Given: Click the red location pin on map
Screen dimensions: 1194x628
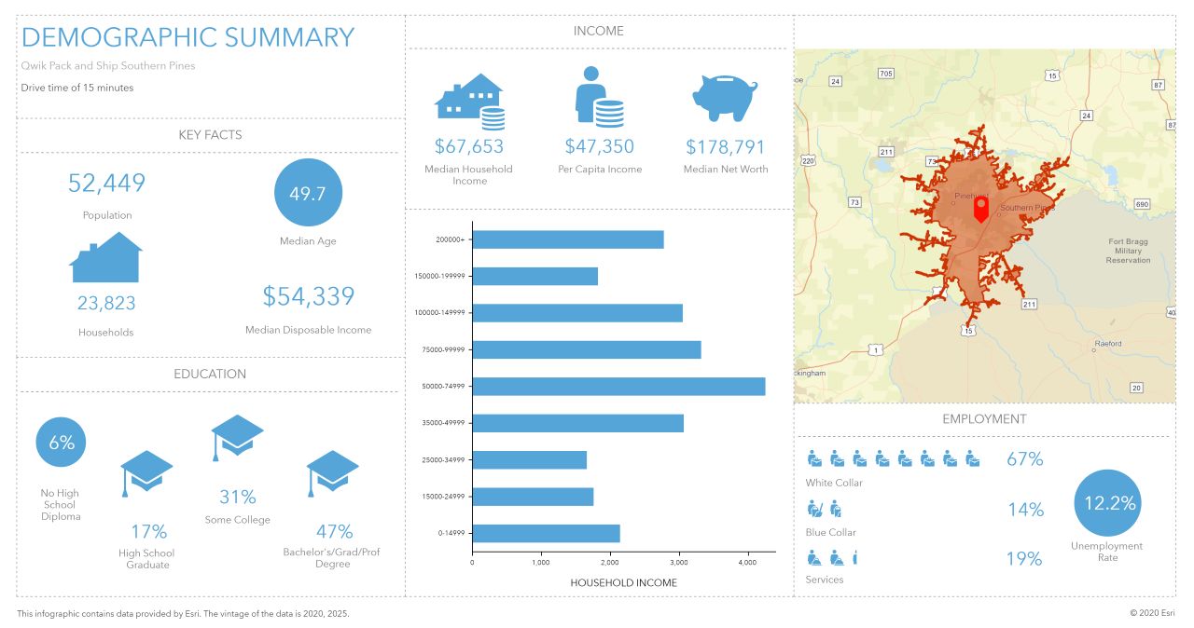Looking at the screenshot, I should coord(980,208).
